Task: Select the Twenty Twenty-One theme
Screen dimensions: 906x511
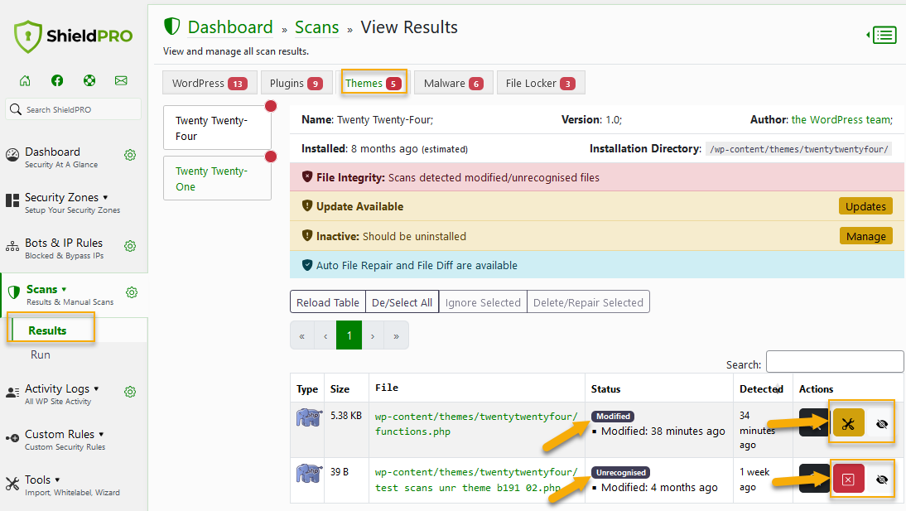Action: pos(217,179)
